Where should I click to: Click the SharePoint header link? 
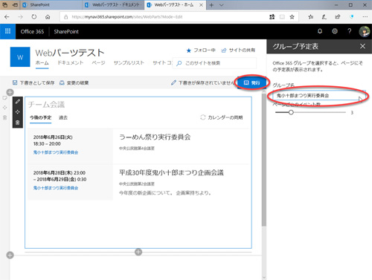coord(66,31)
